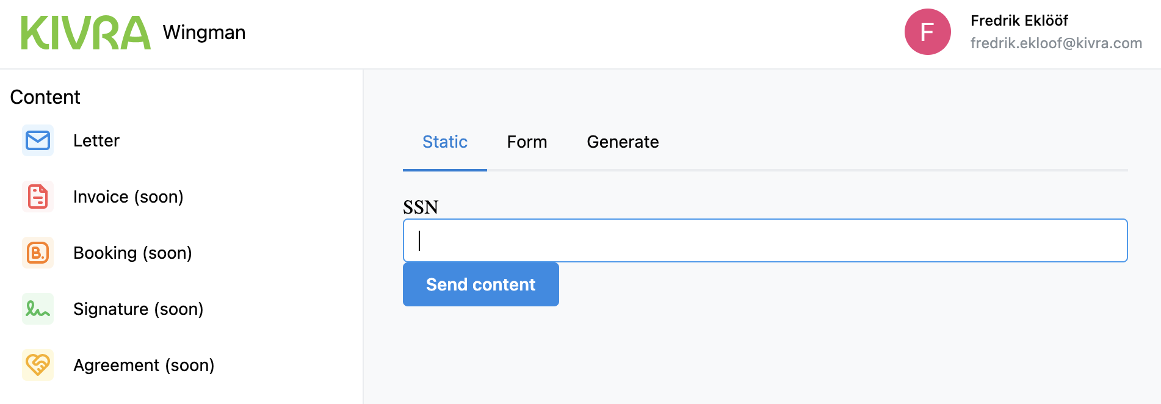Click the yellow Agreement handshake icon

coord(38,365)
